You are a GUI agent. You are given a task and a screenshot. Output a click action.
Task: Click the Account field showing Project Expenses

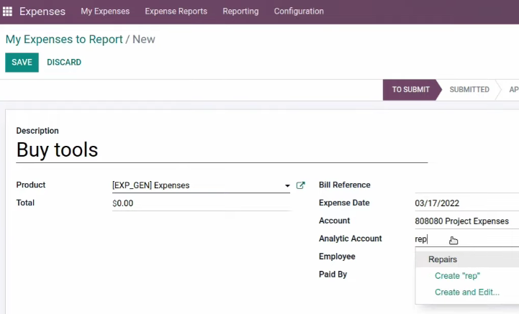[466, 221]
